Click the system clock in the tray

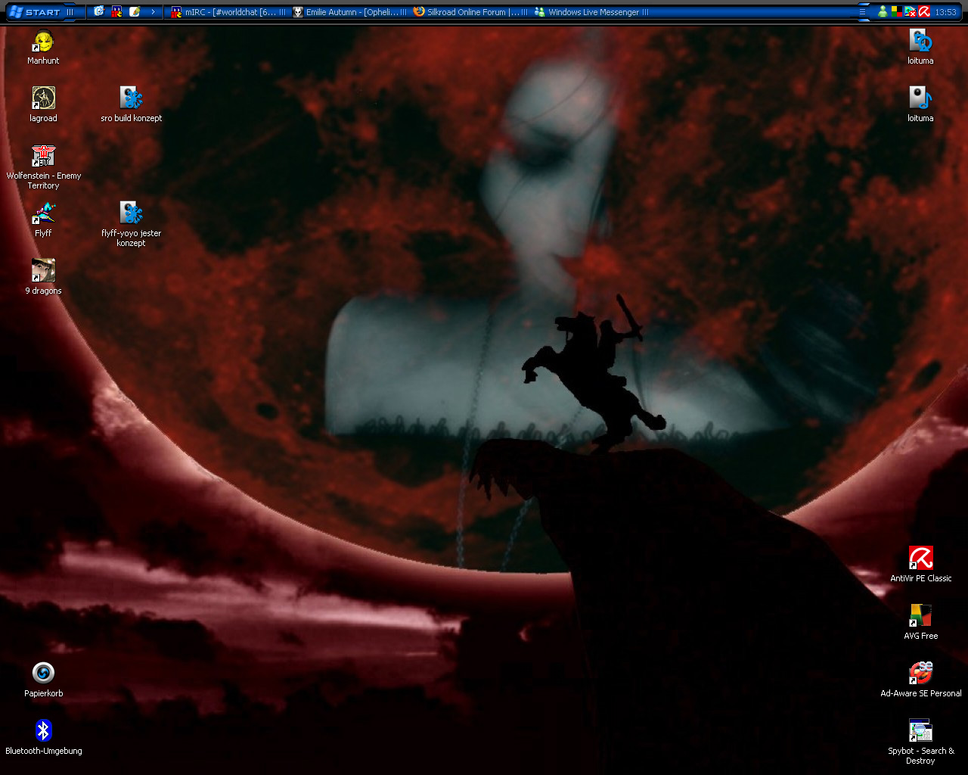pos(945,12)
